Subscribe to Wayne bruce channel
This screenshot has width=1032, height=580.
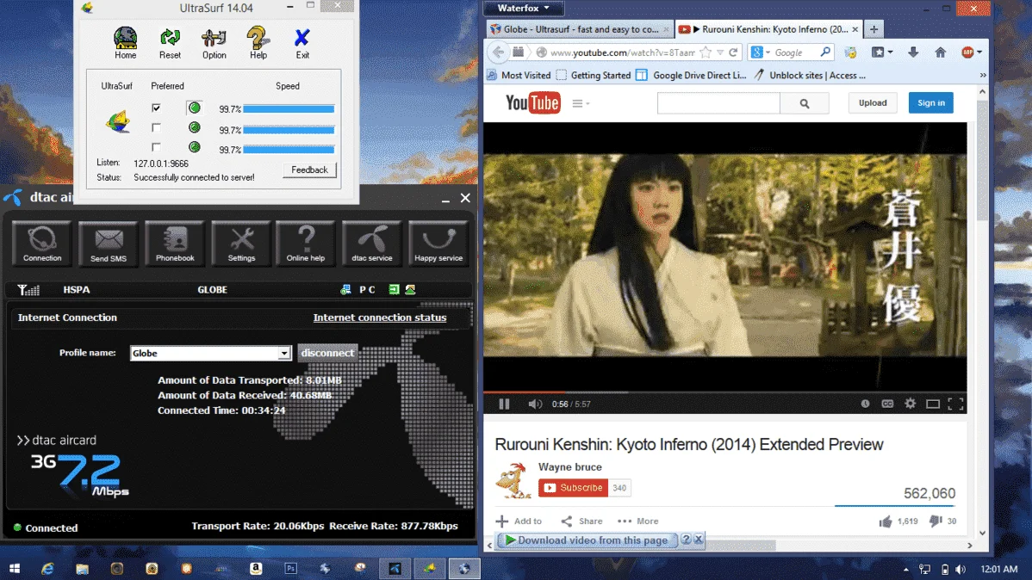(x=573, y=488)
